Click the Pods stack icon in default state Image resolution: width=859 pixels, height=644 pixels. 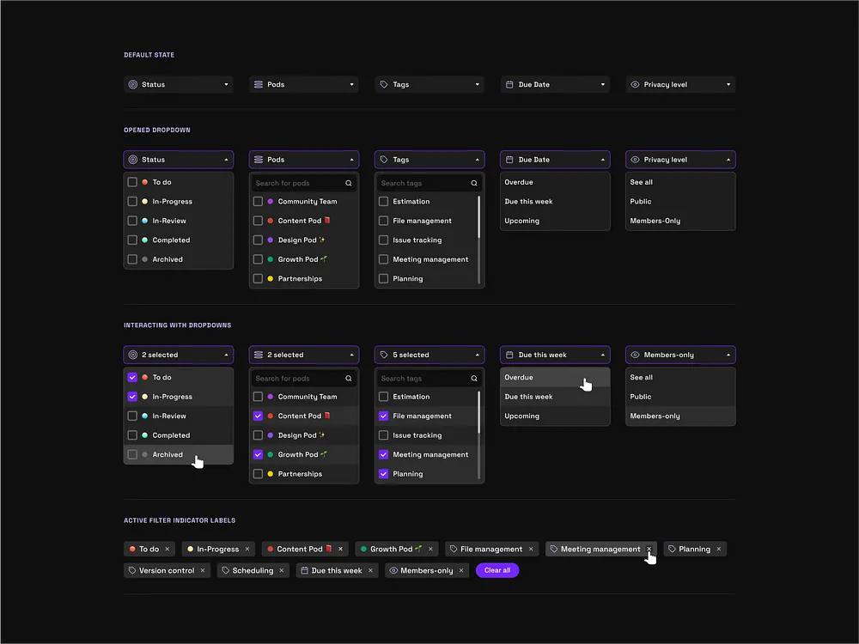(x=259, y=84)
